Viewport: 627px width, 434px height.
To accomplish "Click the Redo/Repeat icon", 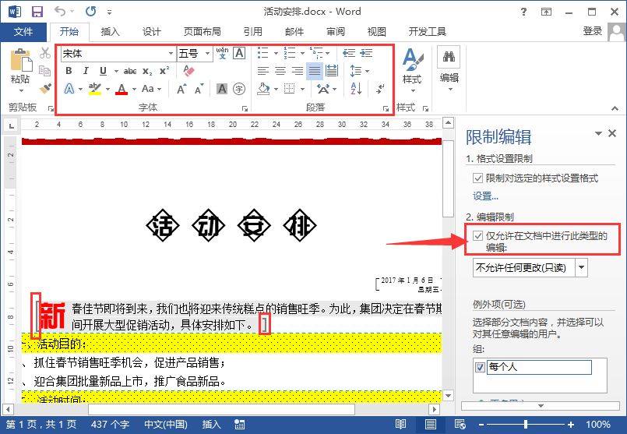I will pos(91,11).
